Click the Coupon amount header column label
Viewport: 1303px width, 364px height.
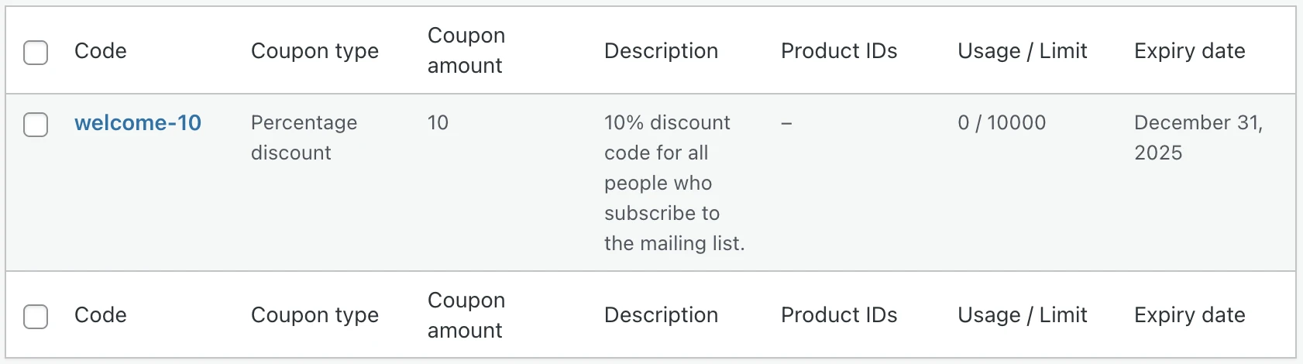[466, 50]
